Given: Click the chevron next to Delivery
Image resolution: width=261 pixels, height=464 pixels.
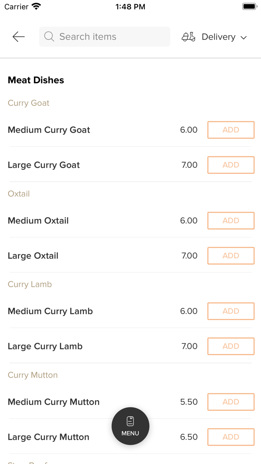Looking at the screenshot, I should click(x=243, y=37).
